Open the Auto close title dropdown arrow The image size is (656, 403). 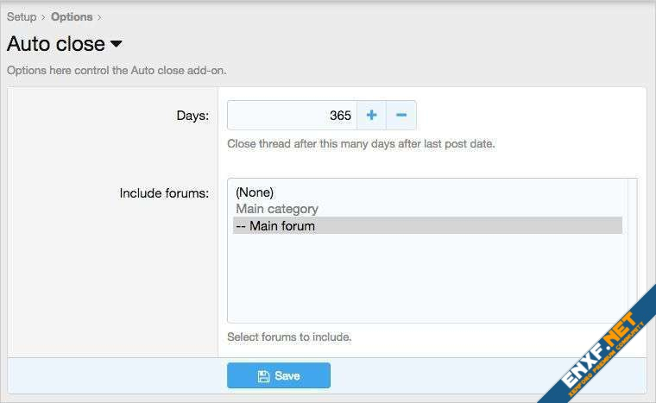117,44
